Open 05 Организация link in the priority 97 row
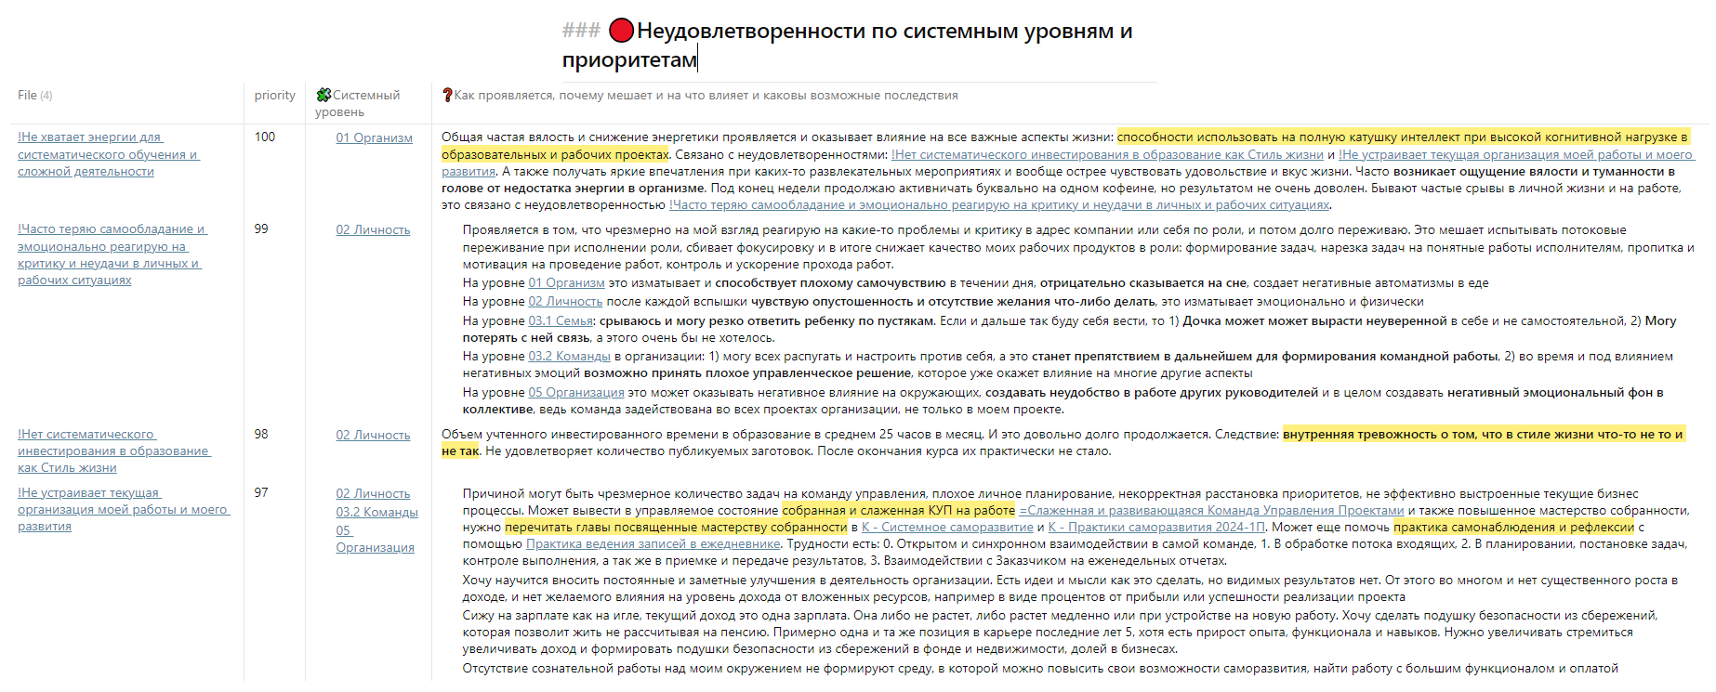 [375, 547]
